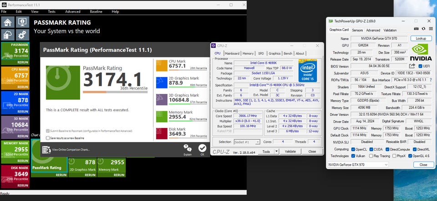
Task: Click the OK checkmark icon
Action: [202, 148]
